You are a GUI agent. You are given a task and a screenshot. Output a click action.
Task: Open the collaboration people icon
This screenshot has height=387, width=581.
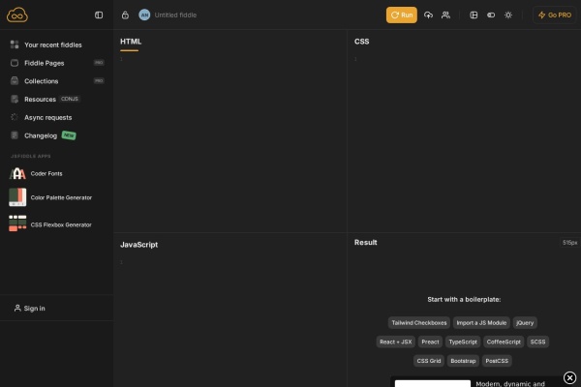(445, 15)
